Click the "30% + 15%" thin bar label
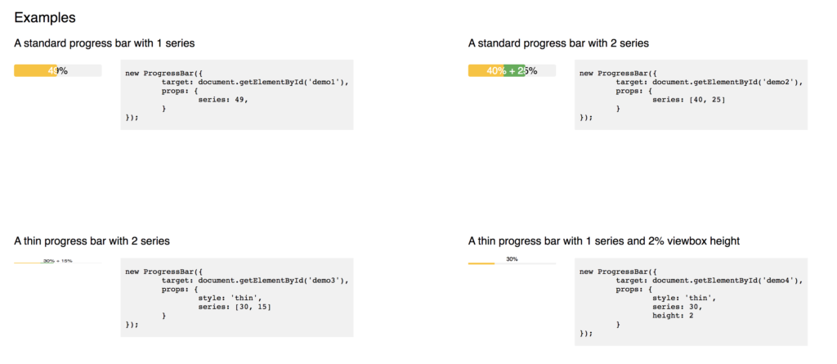 point(58,261)
